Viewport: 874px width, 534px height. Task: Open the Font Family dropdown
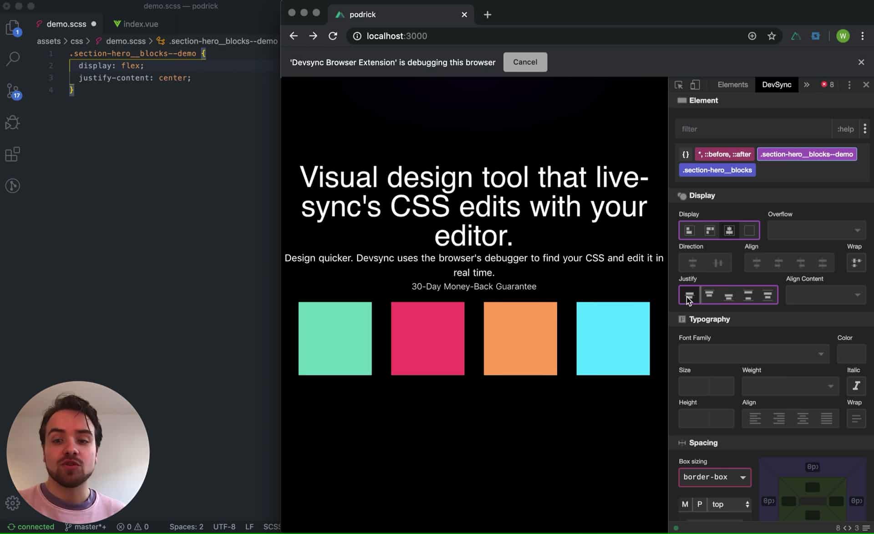click(x=753, y=354)
